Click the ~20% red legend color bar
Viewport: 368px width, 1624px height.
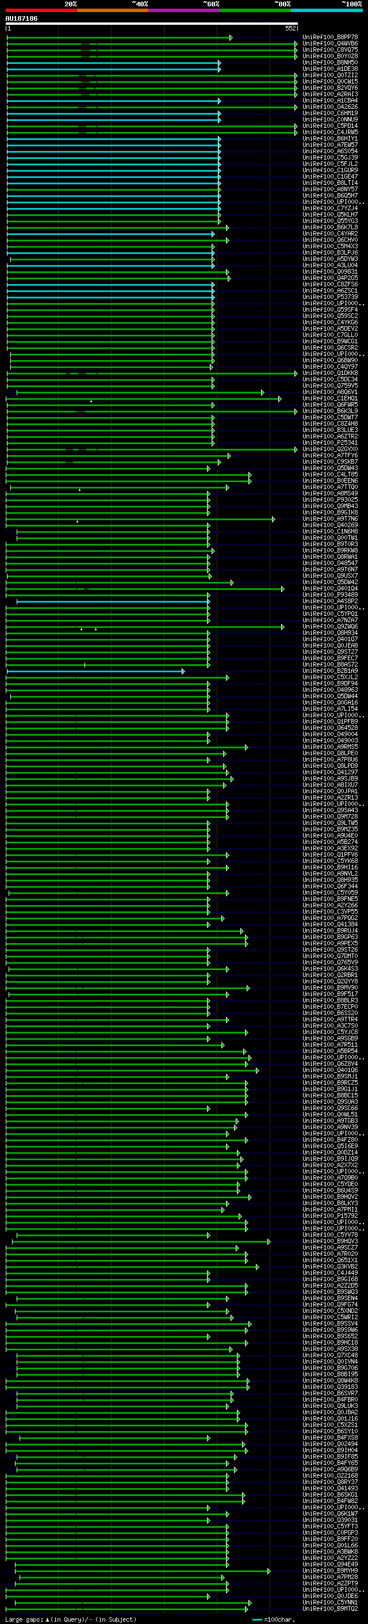[41, 10]
